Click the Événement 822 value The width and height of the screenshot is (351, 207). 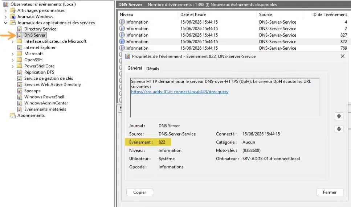click(162, 142)
